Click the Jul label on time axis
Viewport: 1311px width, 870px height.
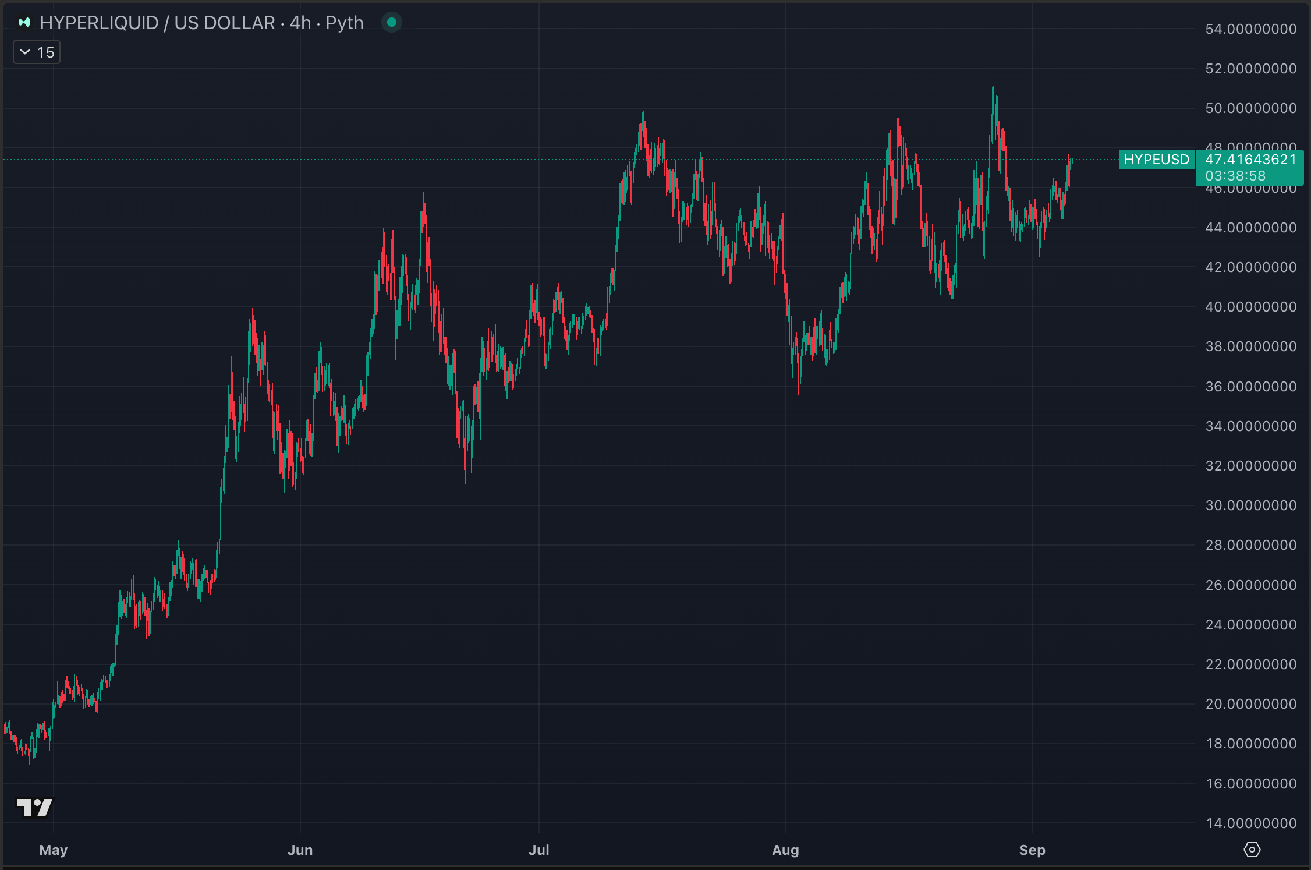tap(539, 850)
